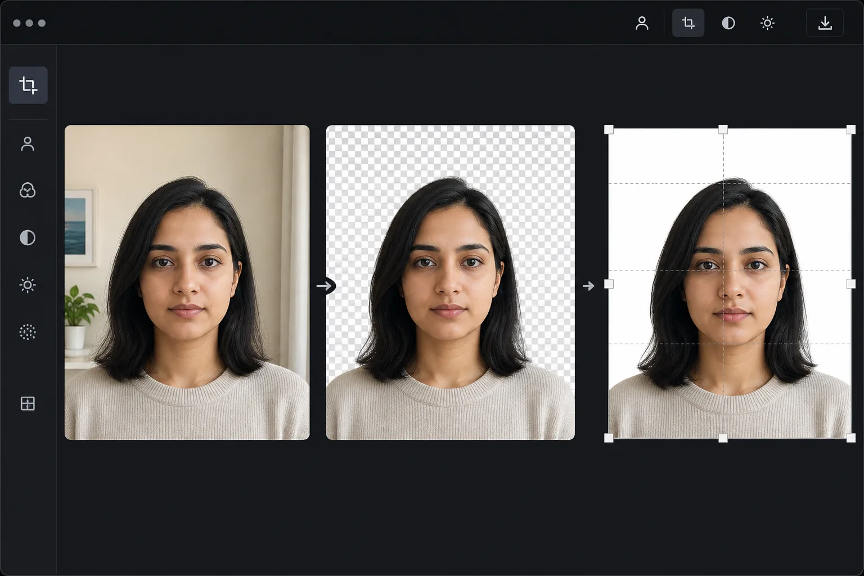Click the contrast icon in top toolbar
864x576 pixels.
[x=728, y=23]
